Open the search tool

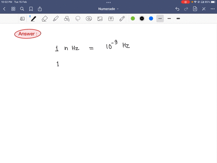tap(22, 9)
